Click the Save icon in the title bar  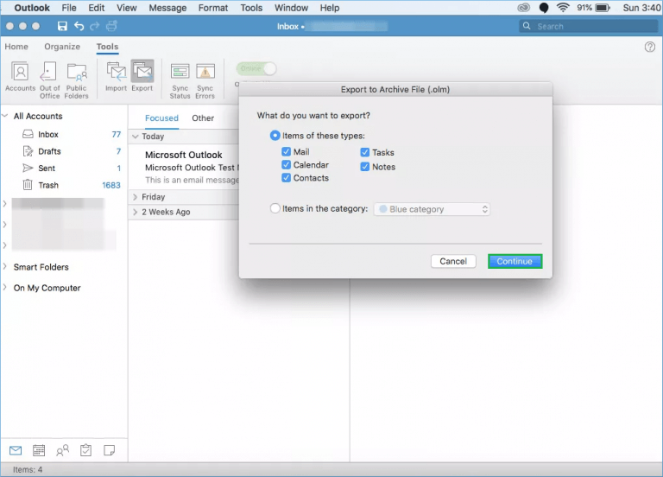pos(62,26)
